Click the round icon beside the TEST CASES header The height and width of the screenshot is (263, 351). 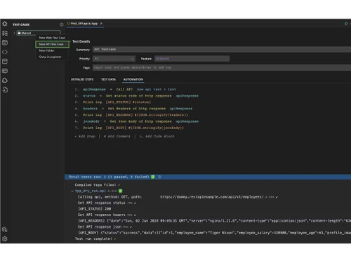tap(62, 25)
